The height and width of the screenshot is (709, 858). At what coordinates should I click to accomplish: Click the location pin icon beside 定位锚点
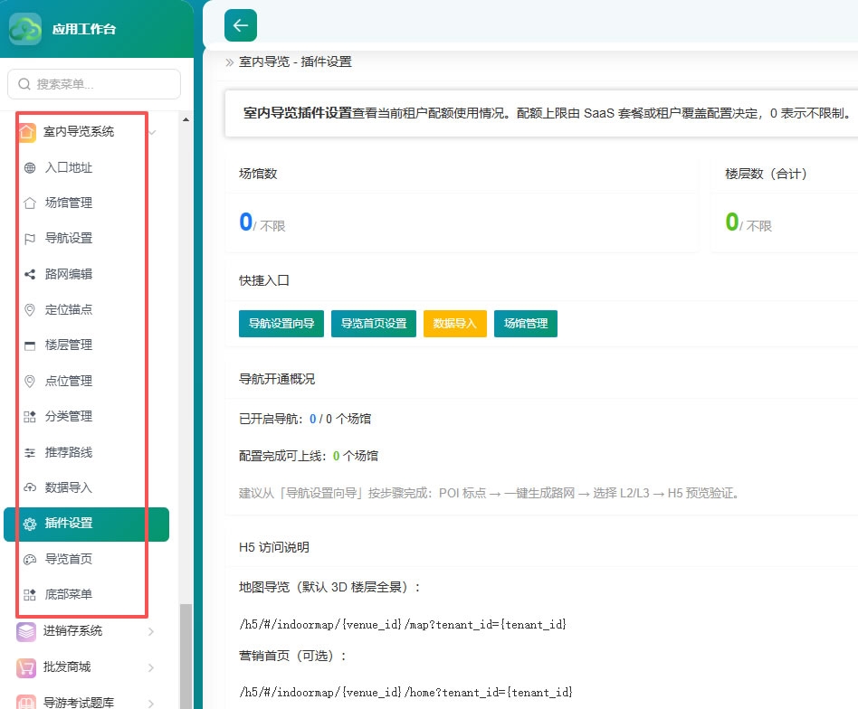[30, 310]
